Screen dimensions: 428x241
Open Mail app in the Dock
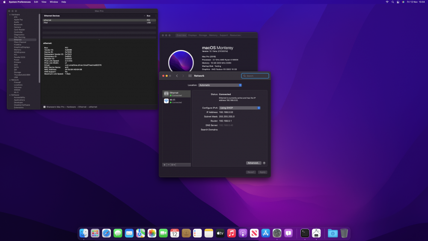point(129,233)
